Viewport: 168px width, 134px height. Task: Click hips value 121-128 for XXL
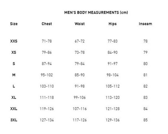tap(113, 109)
